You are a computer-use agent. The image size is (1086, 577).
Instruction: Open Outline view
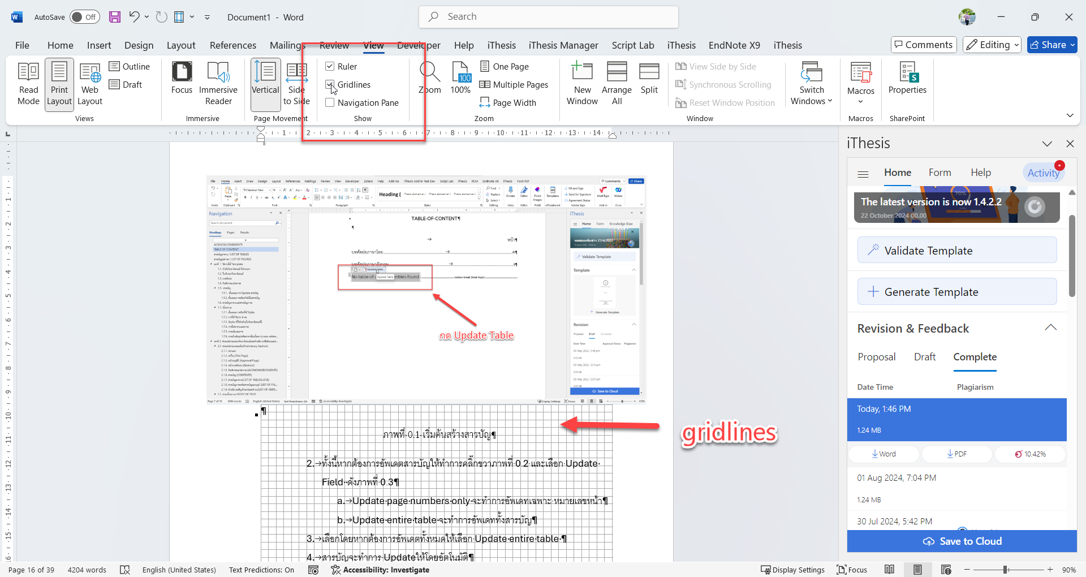(x=130, y=66)
